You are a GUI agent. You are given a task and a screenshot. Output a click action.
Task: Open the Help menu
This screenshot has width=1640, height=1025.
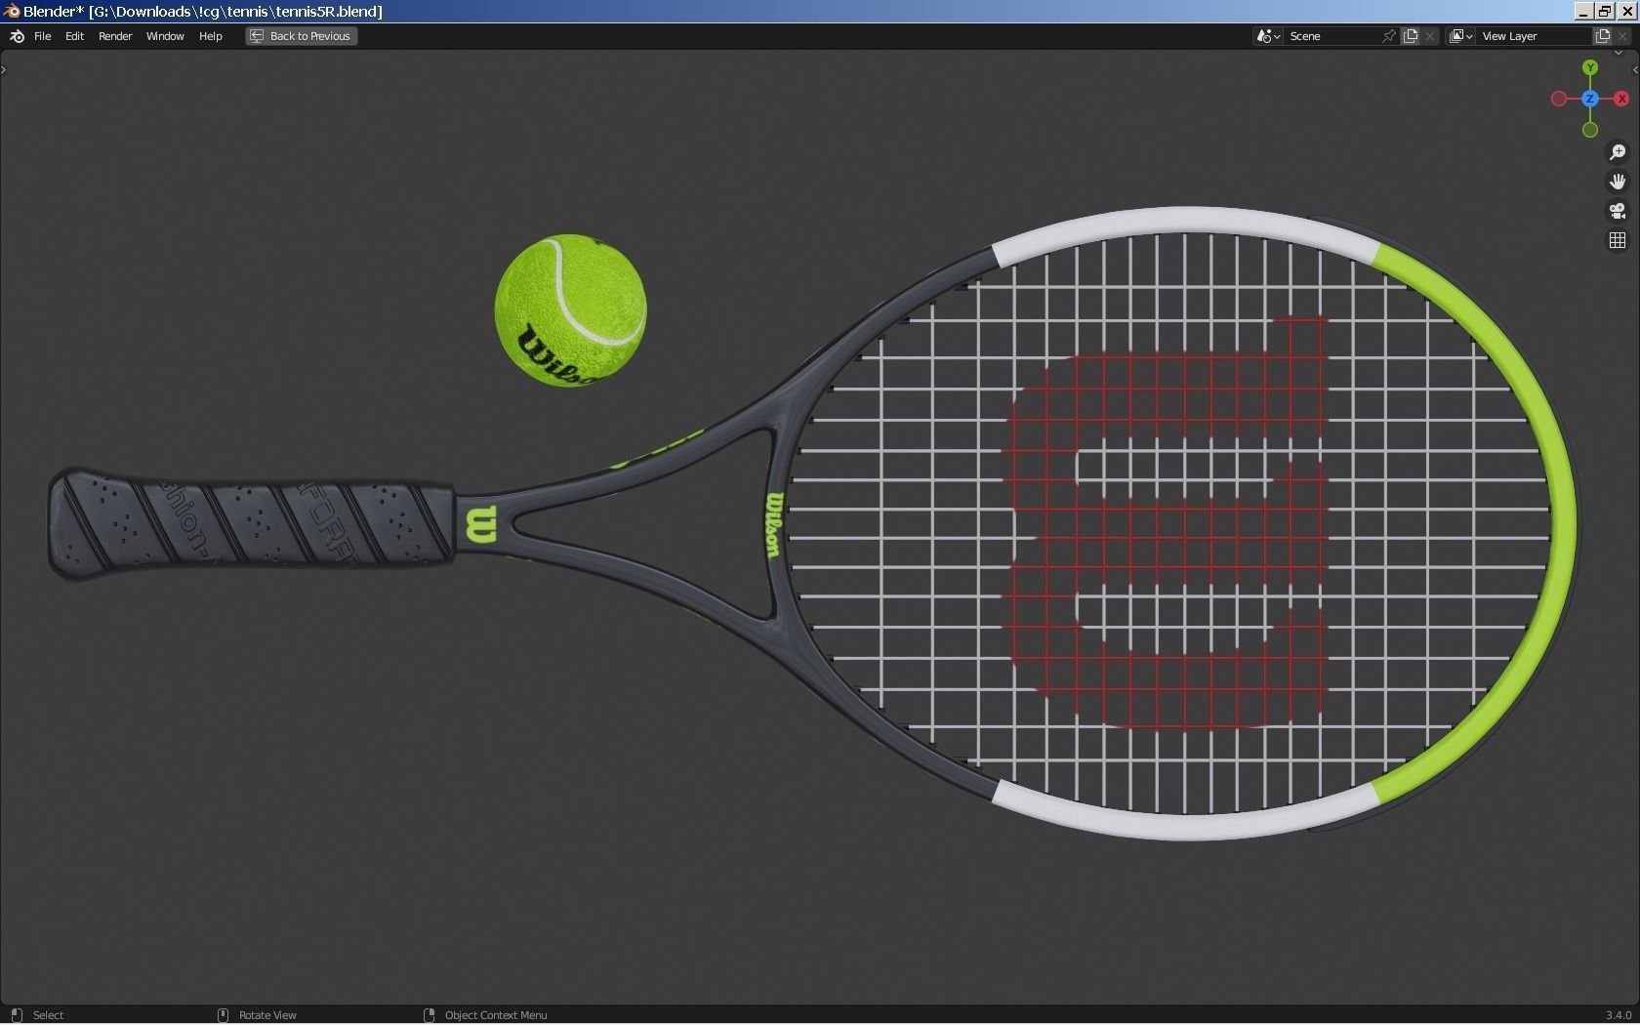[211, 36]
